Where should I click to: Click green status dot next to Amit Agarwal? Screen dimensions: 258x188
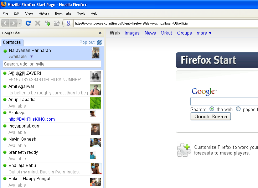[x=5, y=86]
